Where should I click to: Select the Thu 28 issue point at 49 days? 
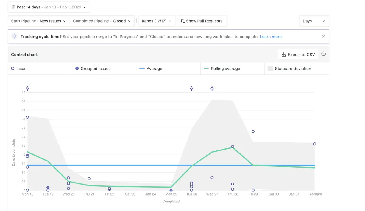pyautogui.click(x=233, y=147)
